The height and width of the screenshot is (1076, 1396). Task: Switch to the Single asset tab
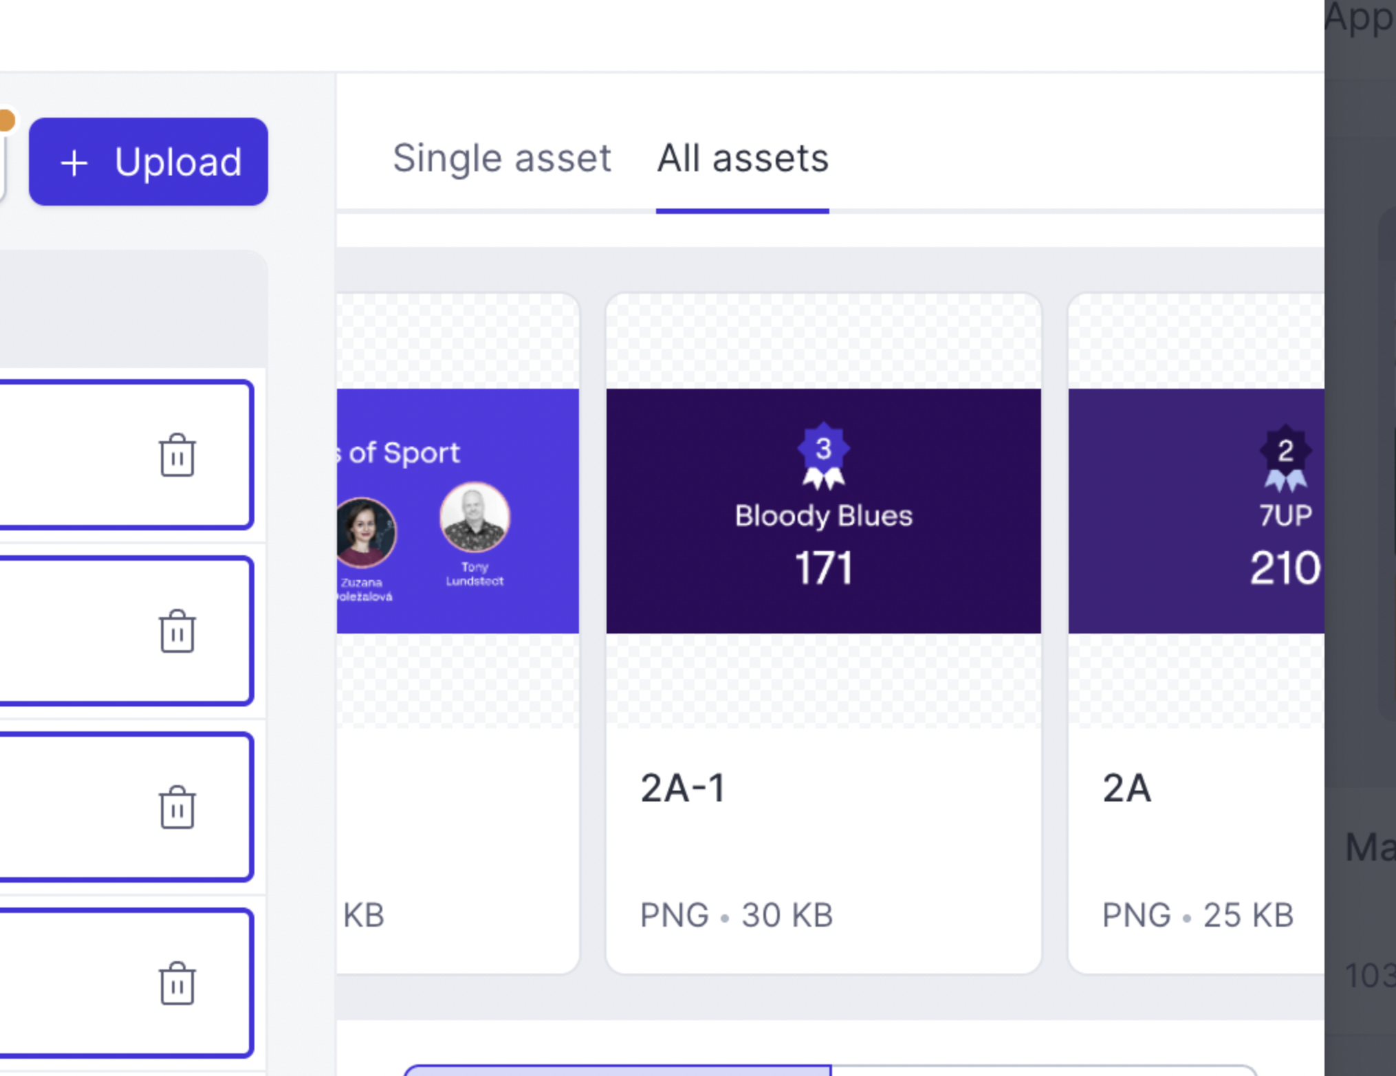pos(501,158)
